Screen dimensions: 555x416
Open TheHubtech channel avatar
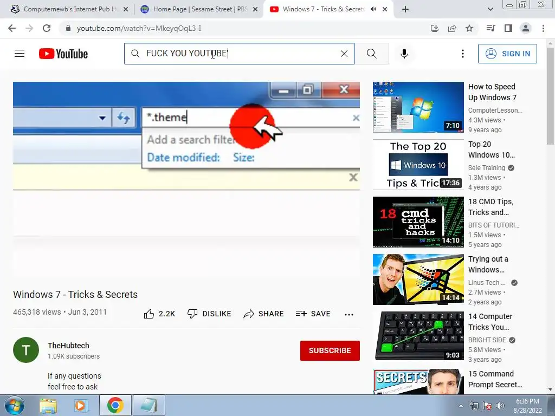pyautogui.click(x=26, y=350)
